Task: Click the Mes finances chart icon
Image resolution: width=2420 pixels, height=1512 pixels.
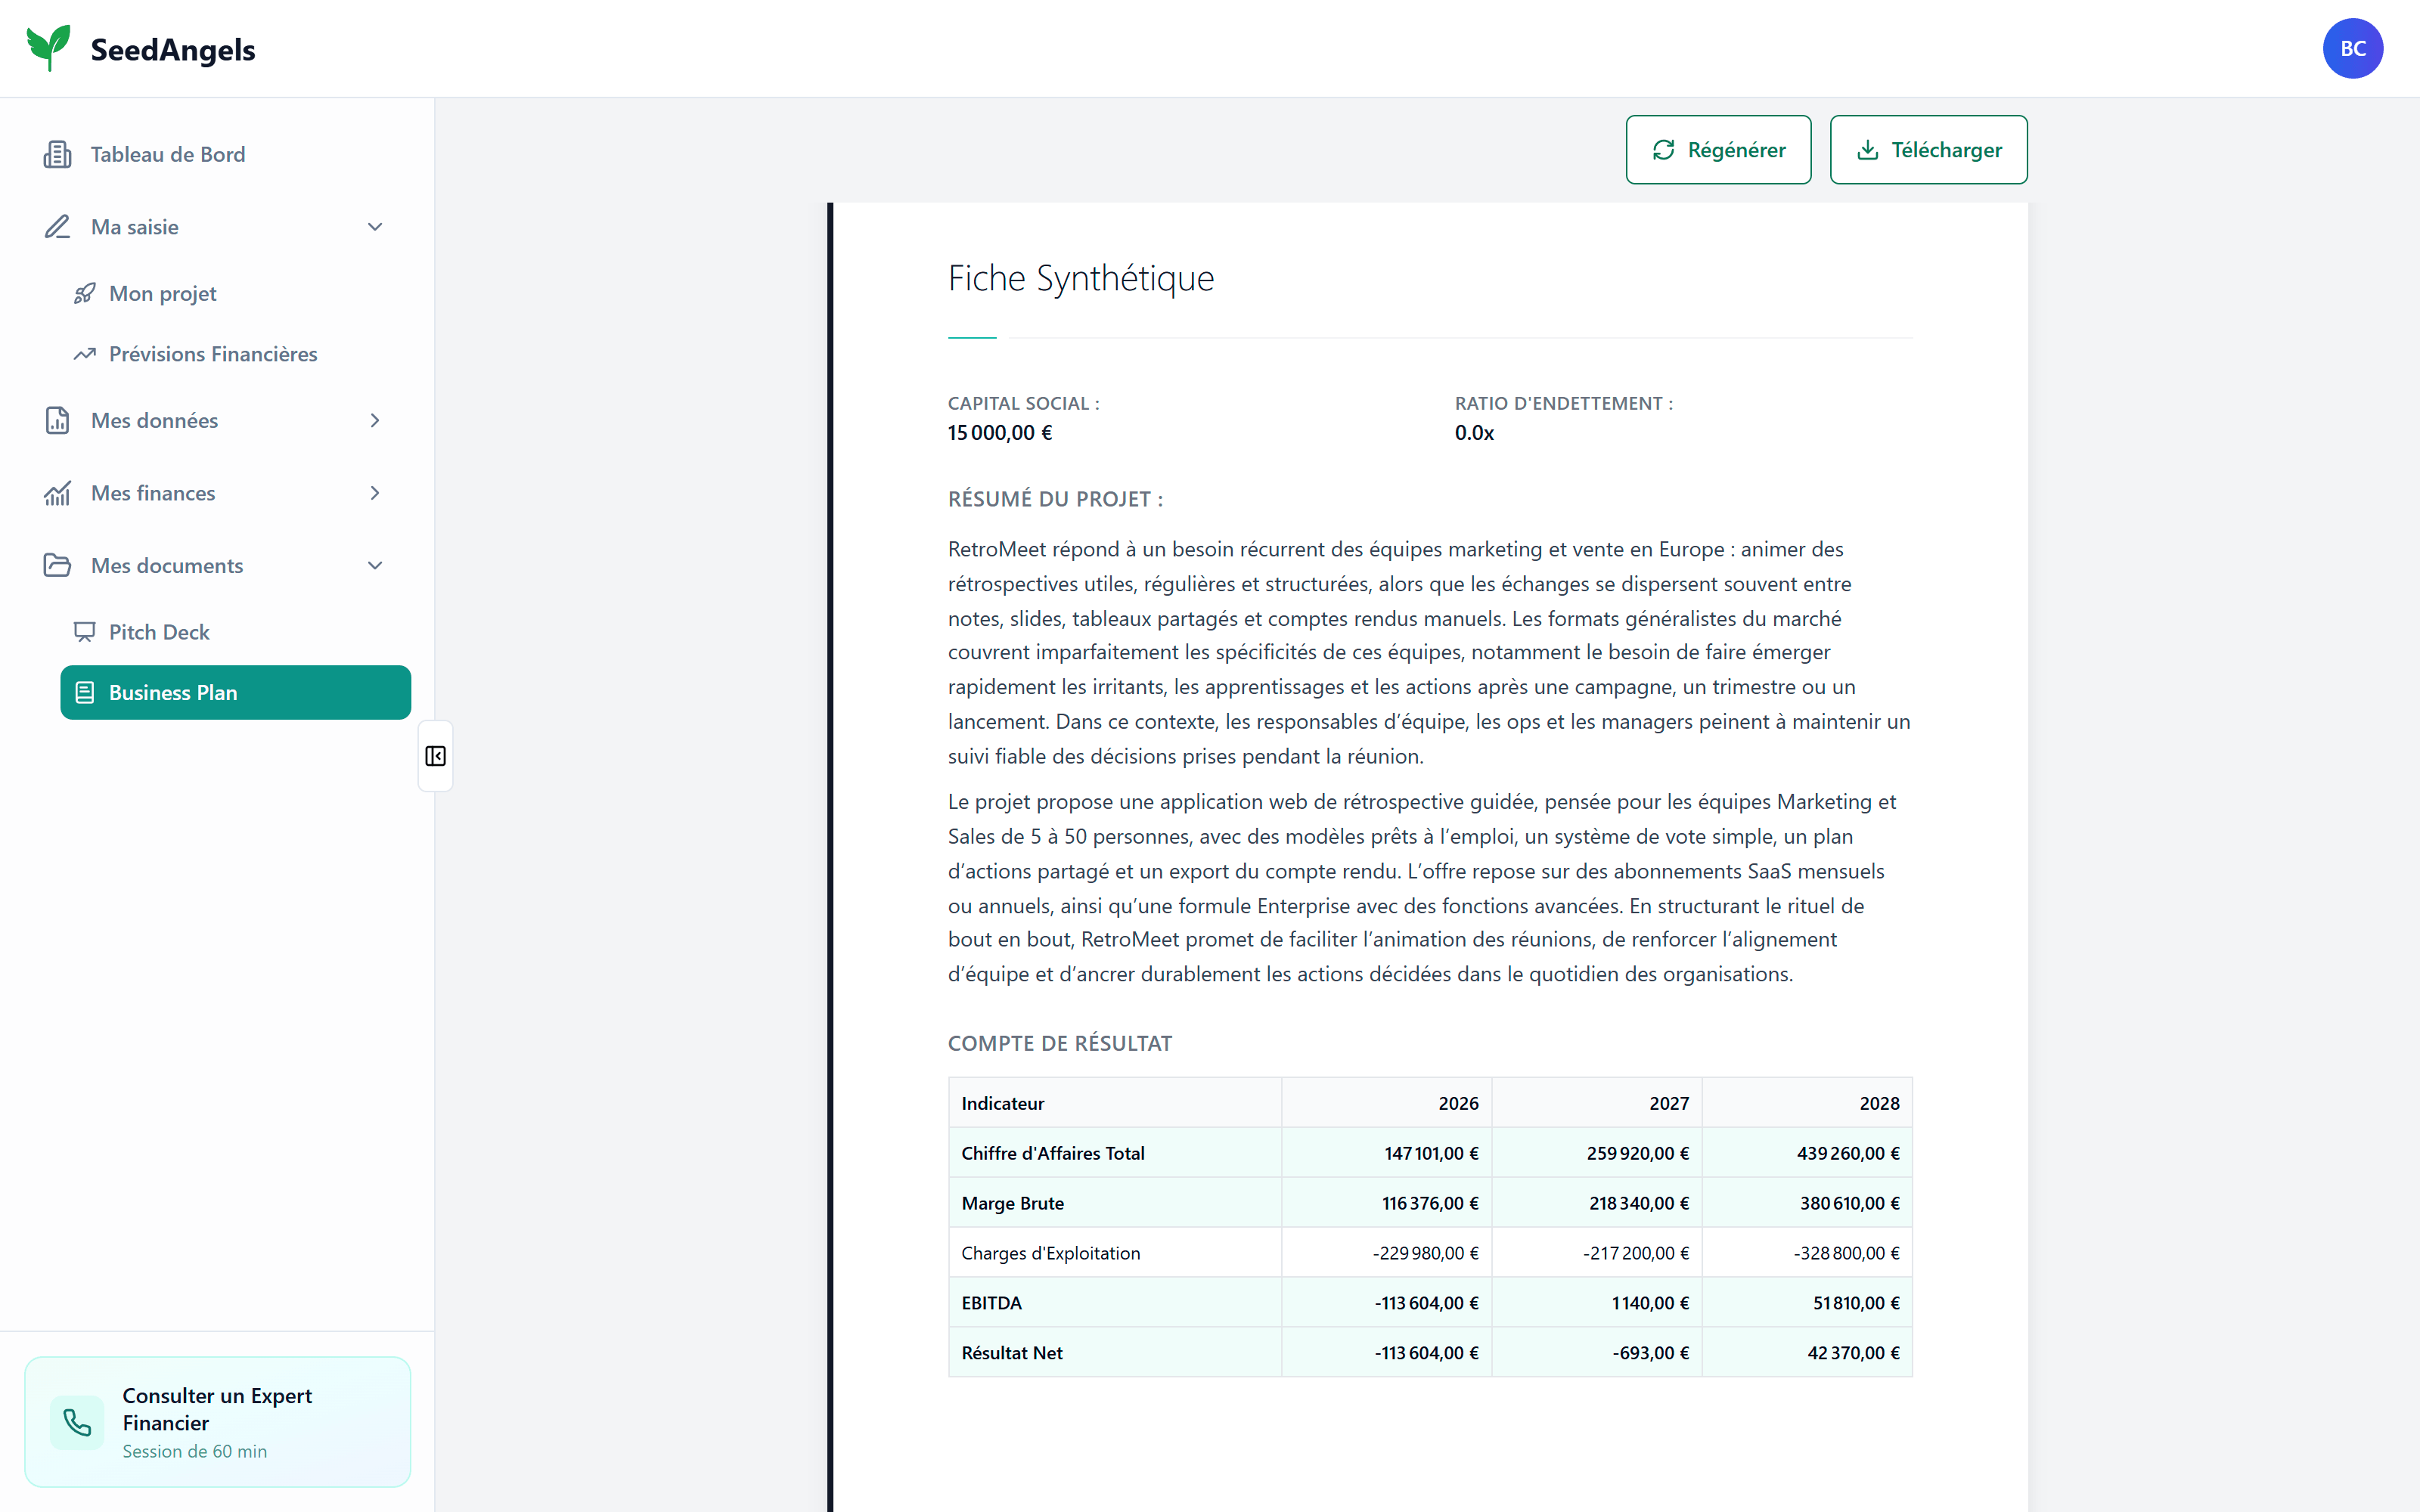Action: coord(57,493)
